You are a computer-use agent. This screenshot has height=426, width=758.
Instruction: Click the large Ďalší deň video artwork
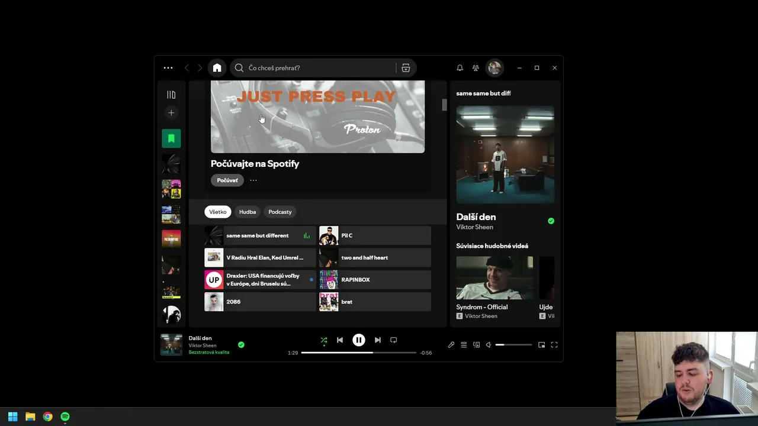505,155
